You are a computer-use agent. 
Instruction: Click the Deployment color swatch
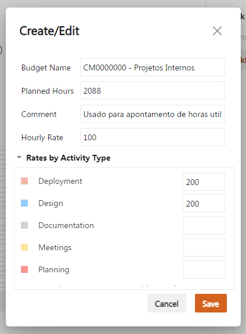(24, 181)
